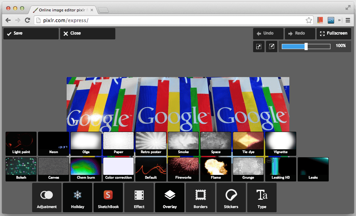Save the edited image

[31, 34]
